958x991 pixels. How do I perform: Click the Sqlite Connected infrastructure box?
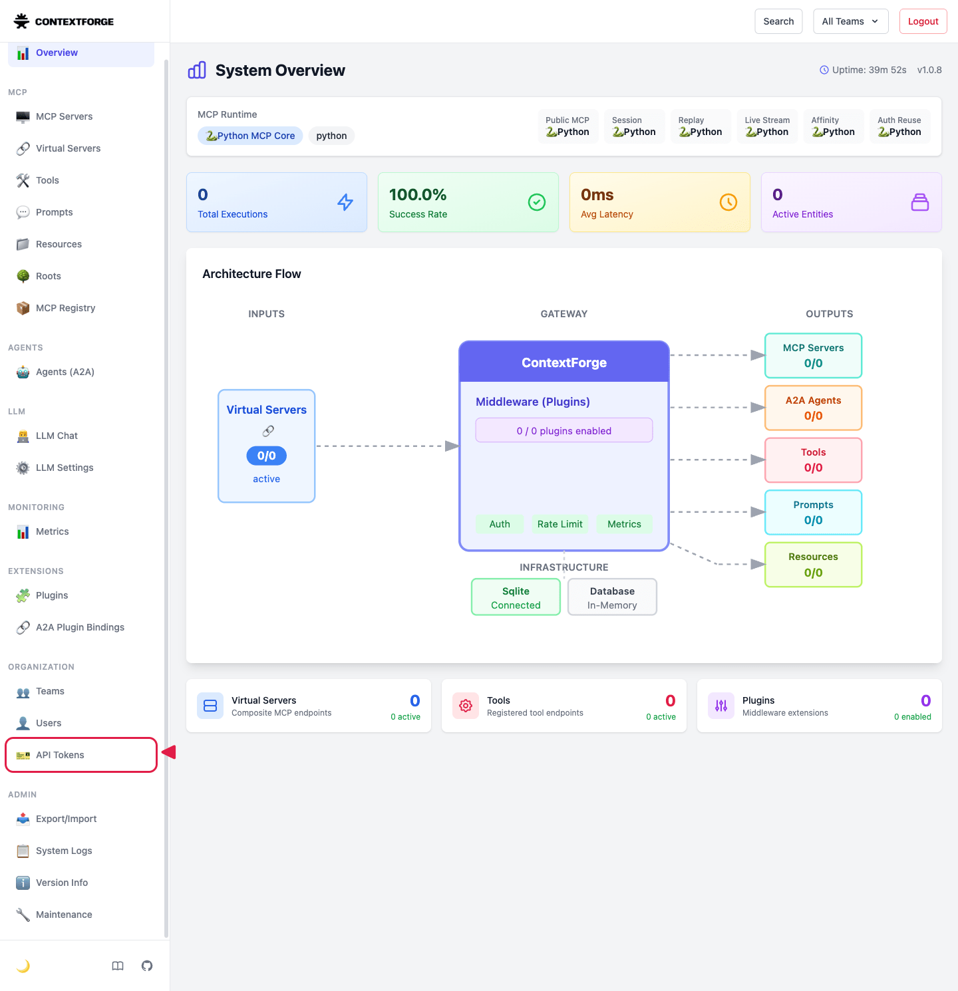coord(516,597)
